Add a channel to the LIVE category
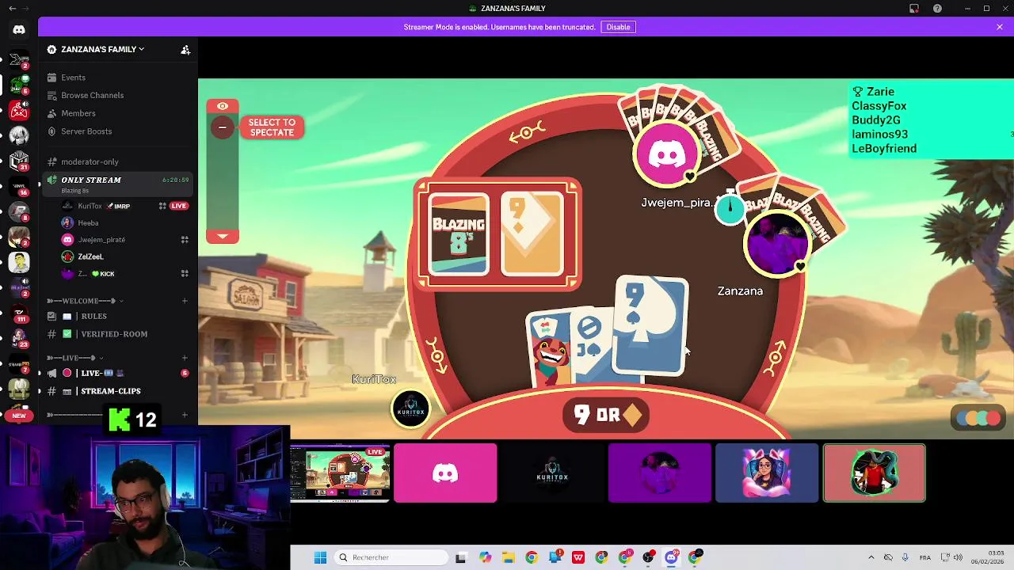Viewport: 1014px width, 570px height. point(185,358)
